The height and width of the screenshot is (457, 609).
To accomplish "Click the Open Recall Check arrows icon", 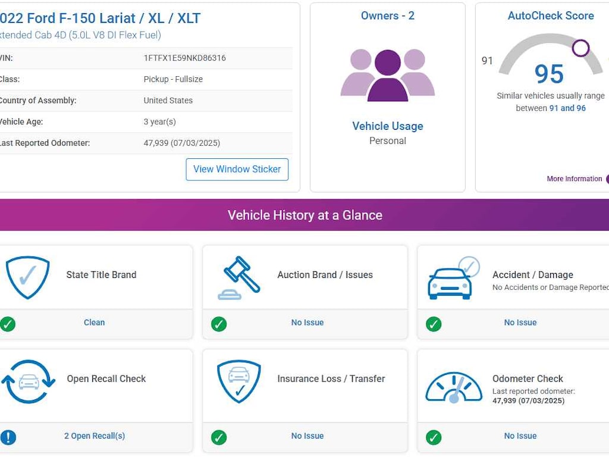I will click(x=28, y=381).
